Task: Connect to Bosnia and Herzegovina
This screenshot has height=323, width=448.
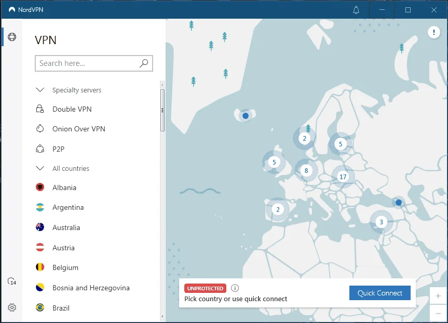Action: (x=91, y=288)
